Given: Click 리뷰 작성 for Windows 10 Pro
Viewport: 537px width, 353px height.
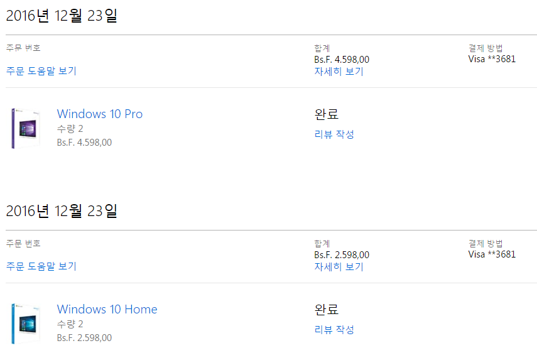Looking at the screenshot, I should [334, 134].
